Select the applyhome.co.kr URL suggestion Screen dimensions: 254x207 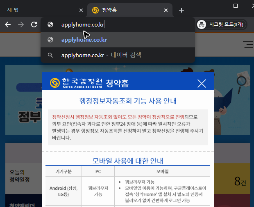(118, 40)
